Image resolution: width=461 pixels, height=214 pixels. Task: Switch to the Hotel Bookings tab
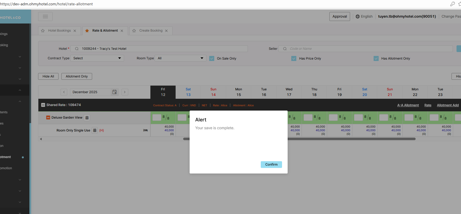pyautogui.click(x=59, y=31)
